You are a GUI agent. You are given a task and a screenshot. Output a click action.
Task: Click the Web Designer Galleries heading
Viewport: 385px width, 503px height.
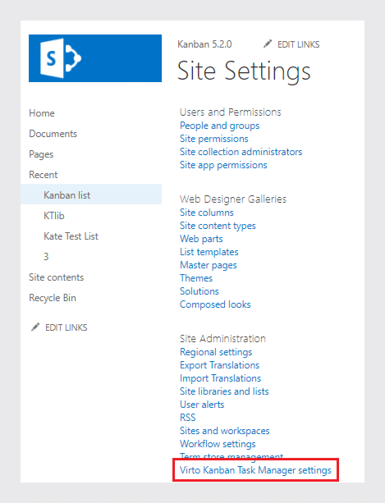pyautogui.click(x=233, y=199)
